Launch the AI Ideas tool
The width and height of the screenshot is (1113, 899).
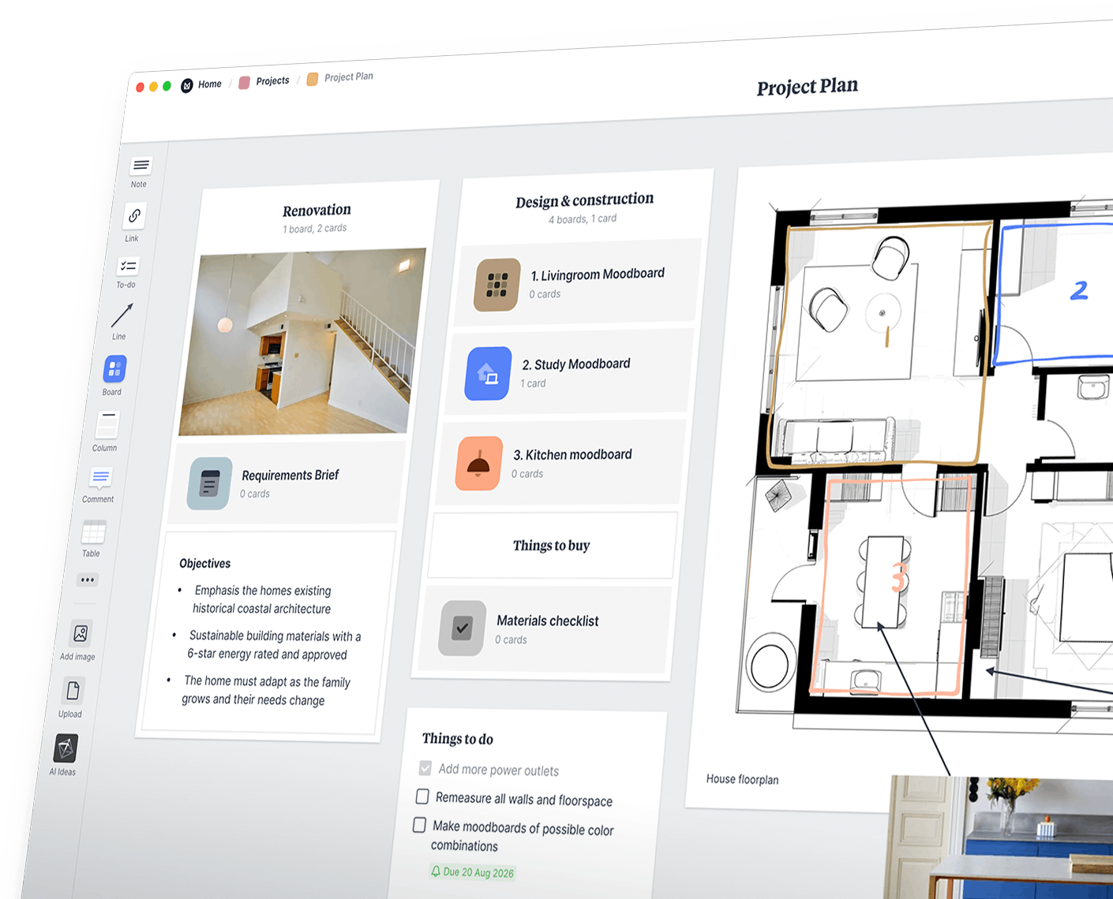click(x=66, y=746)
